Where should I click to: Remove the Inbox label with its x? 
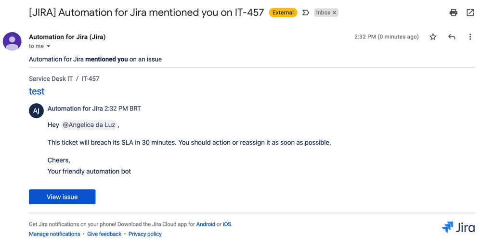click(334, 12)
